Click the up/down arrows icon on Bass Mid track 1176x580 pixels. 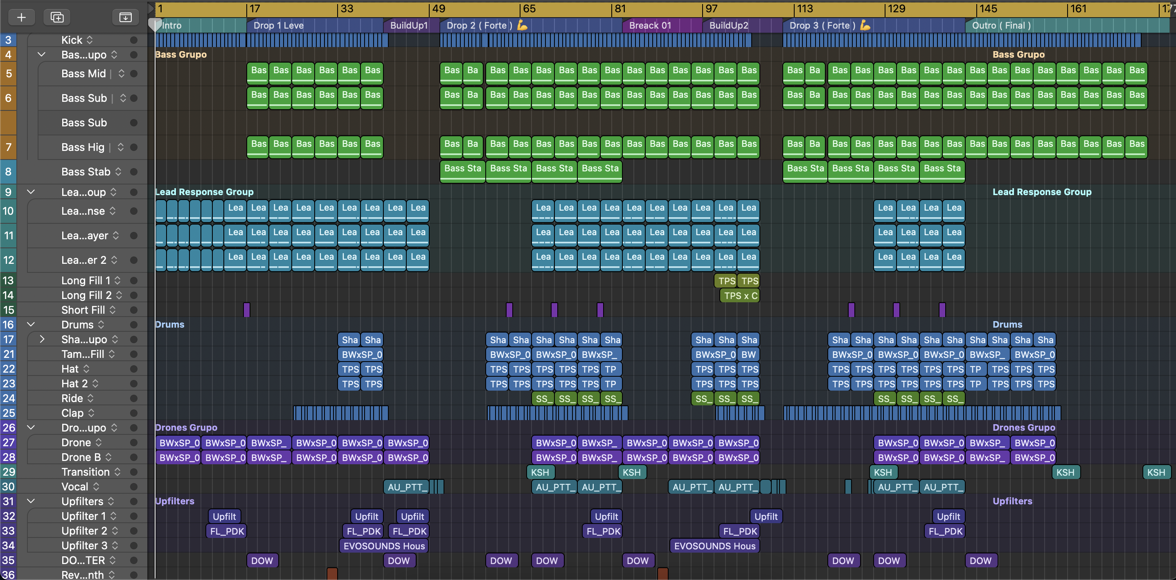(x=122, y=74)
